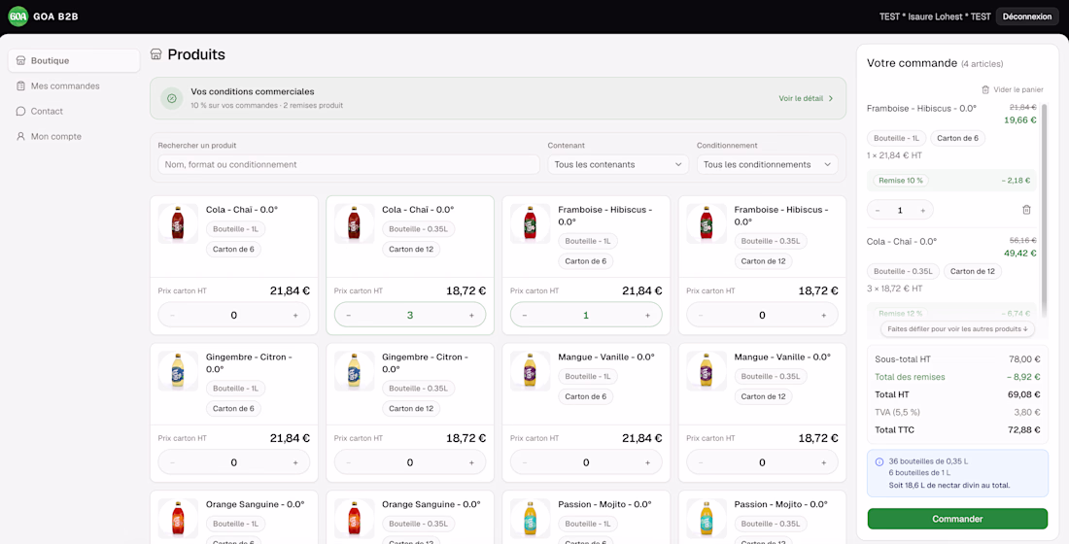Click Mangue Vanille 0.35L bottle image
This screenshot has width=1069, height=544.
tap(707, 371)
